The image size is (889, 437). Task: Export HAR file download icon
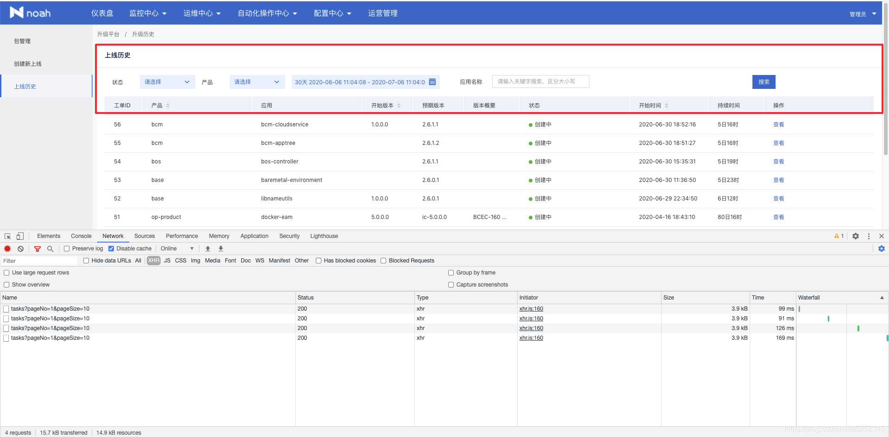[221, 249]
